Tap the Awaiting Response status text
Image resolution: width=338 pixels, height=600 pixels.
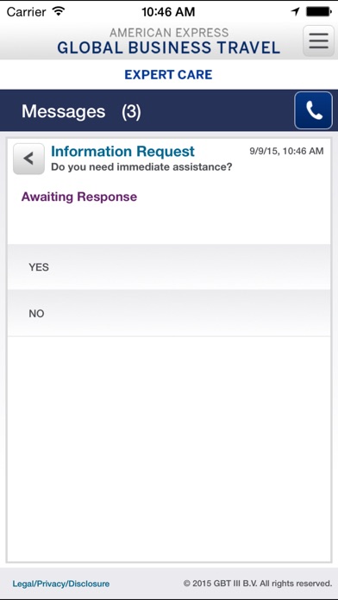(x=79, y=197)
